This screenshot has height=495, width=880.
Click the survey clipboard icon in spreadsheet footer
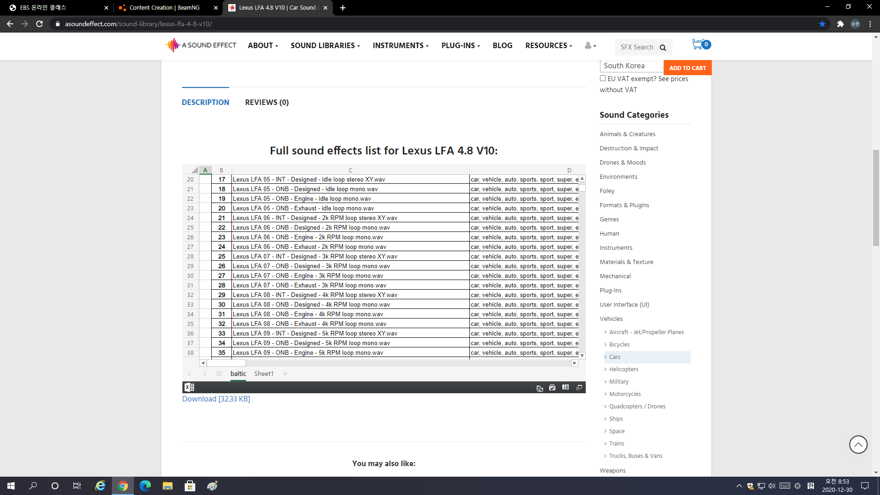552,388
